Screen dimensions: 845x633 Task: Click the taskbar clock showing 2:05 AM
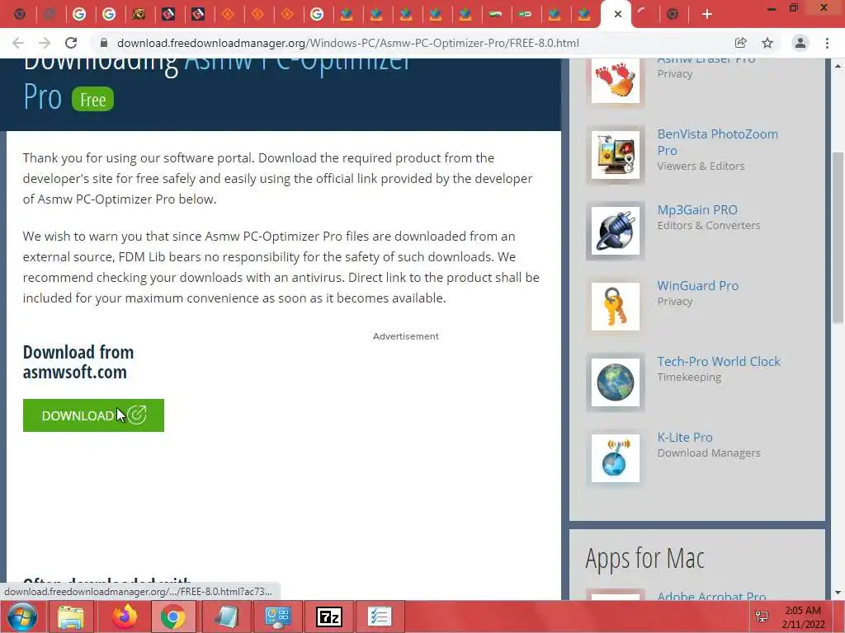point(803,617)
